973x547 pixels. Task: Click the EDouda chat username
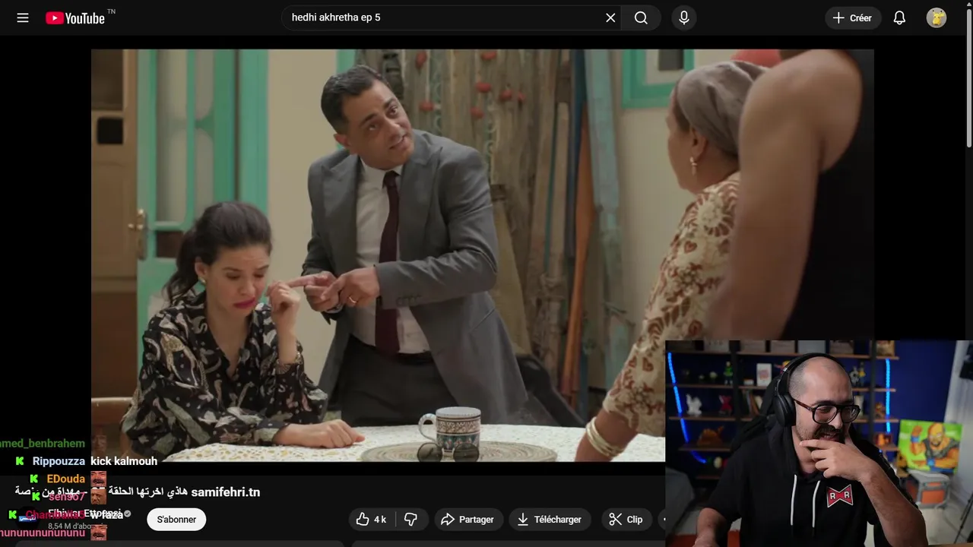pos(66,479)
